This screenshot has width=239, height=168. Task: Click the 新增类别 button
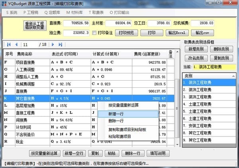click(x=196, y=49)
